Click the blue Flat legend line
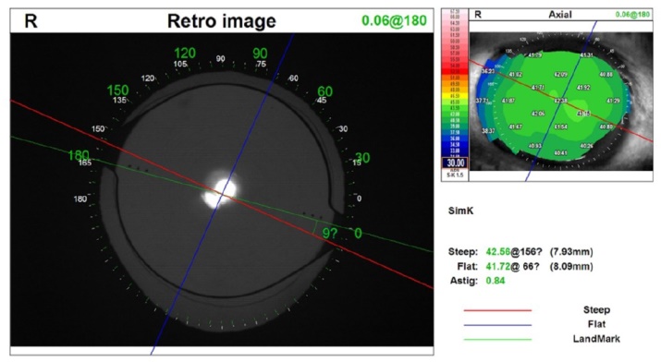This screenshot has height=362, width=661. tap(497, 325)
